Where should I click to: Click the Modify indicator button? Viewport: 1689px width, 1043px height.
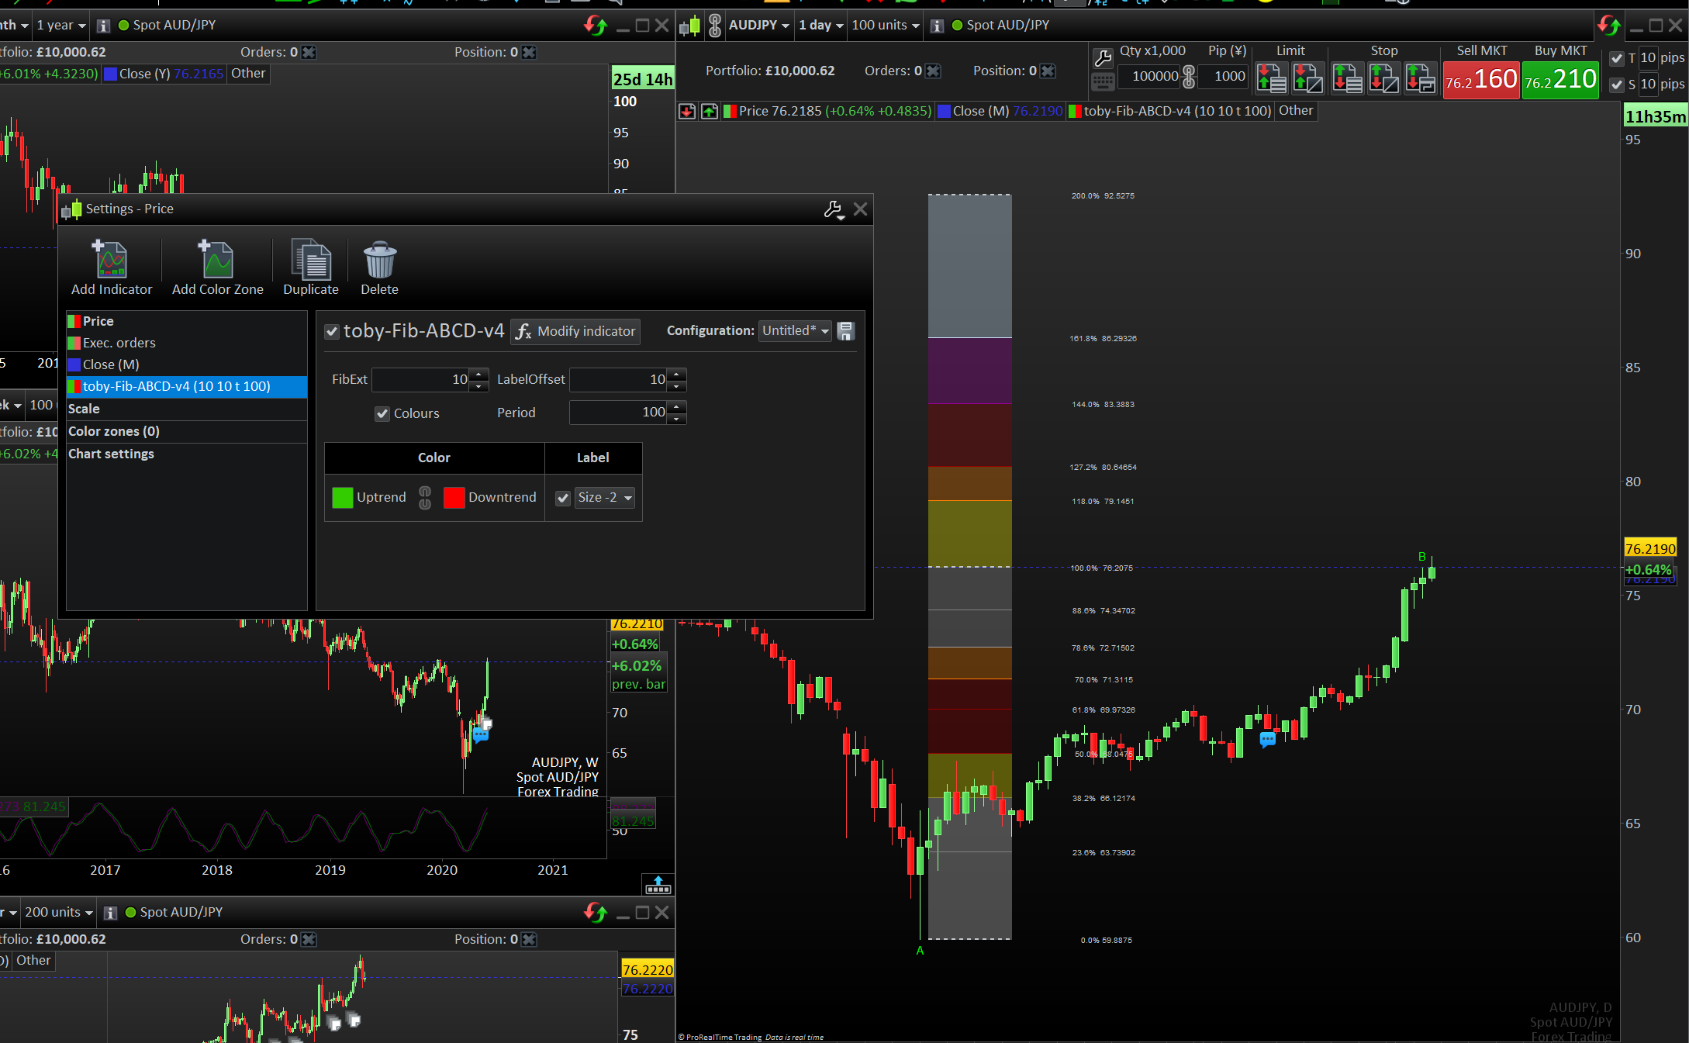(x=575, y=332)
